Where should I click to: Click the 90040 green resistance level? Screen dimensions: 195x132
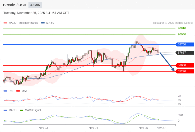[182, 34]
